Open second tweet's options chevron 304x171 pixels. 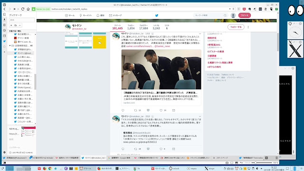[200, 116]
